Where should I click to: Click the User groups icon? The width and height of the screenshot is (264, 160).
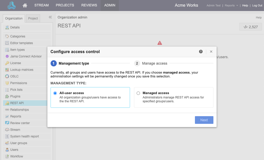(7, 143)
